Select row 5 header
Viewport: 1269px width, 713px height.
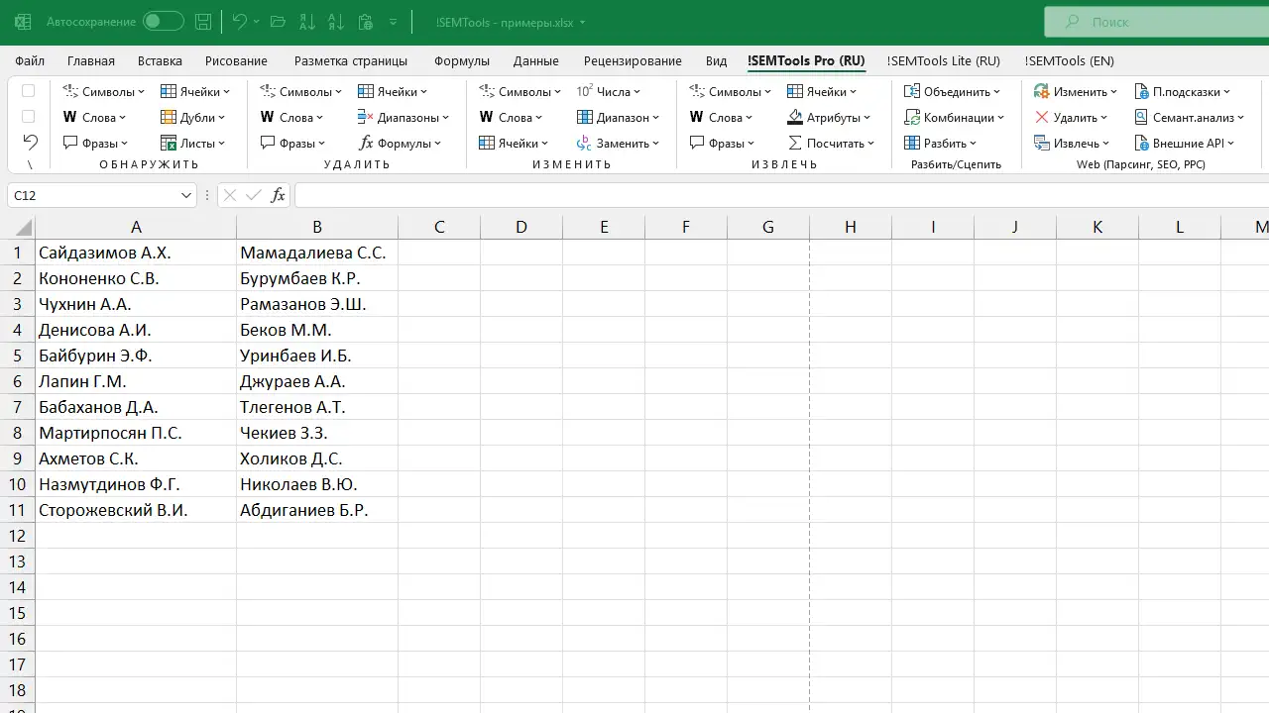pos(17,356)
